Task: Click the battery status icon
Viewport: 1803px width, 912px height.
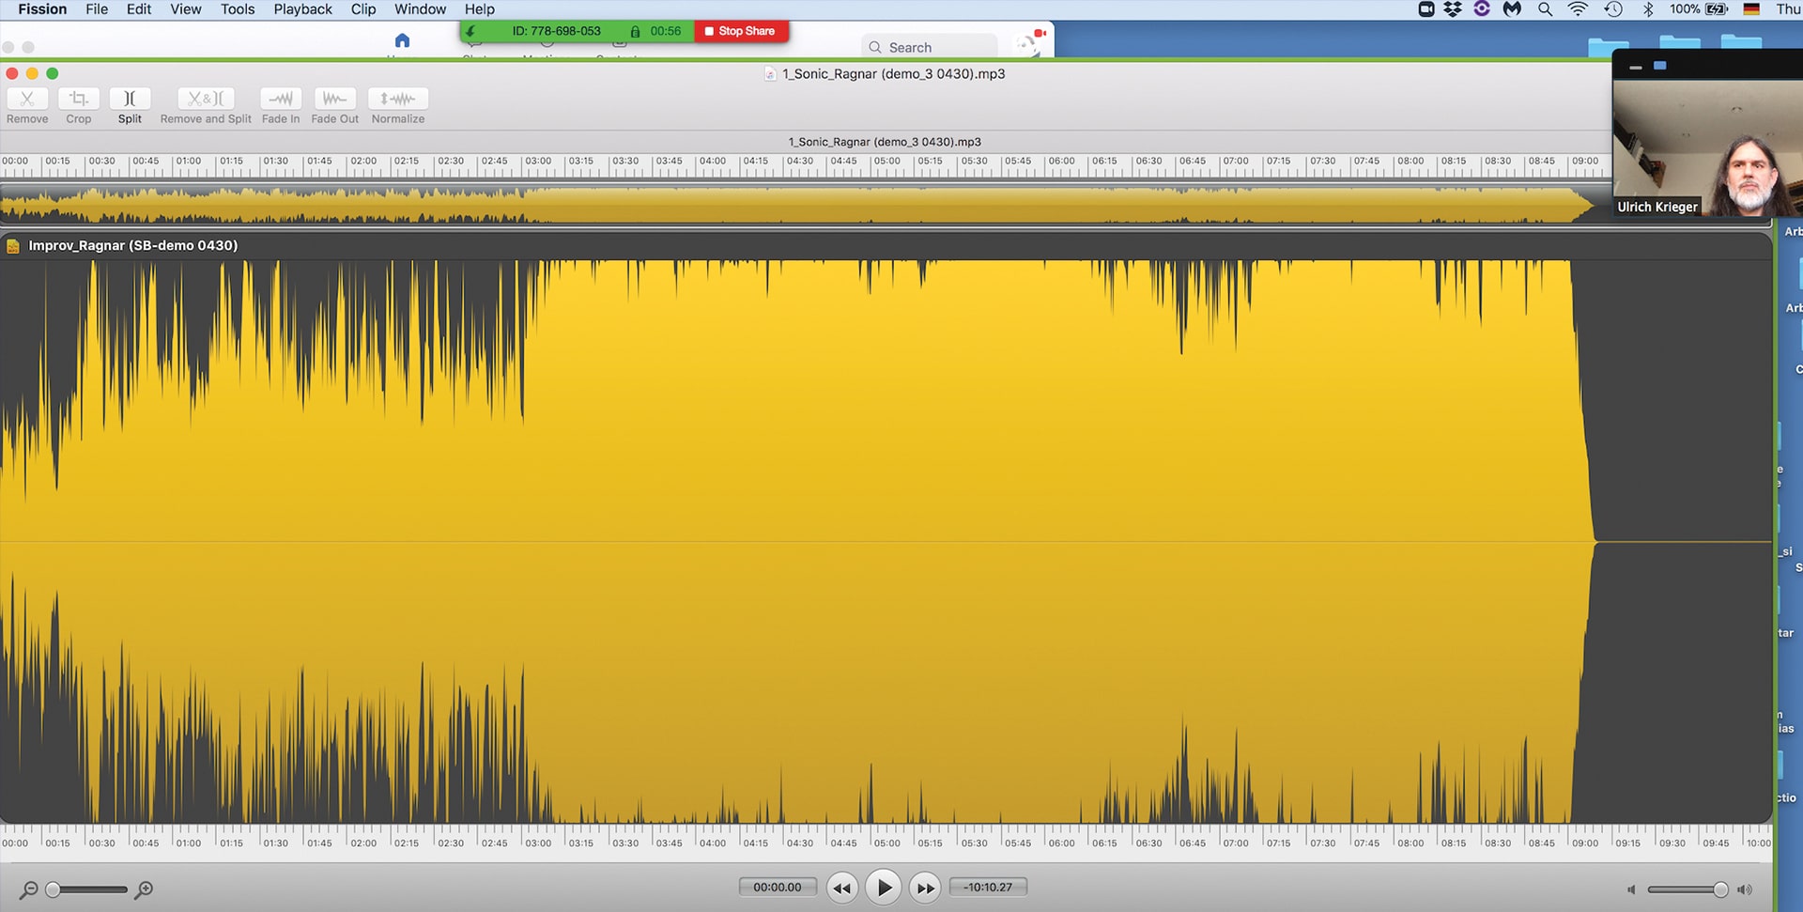Action: (1717, 9)
